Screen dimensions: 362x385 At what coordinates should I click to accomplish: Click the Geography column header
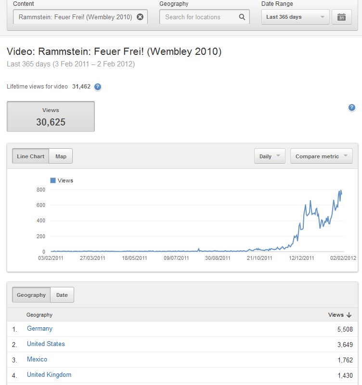click(x=39, y=315)
